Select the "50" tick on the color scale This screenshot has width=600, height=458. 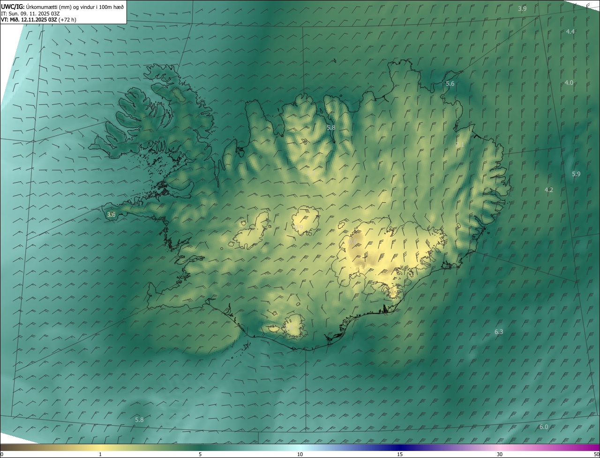point(596,454)
